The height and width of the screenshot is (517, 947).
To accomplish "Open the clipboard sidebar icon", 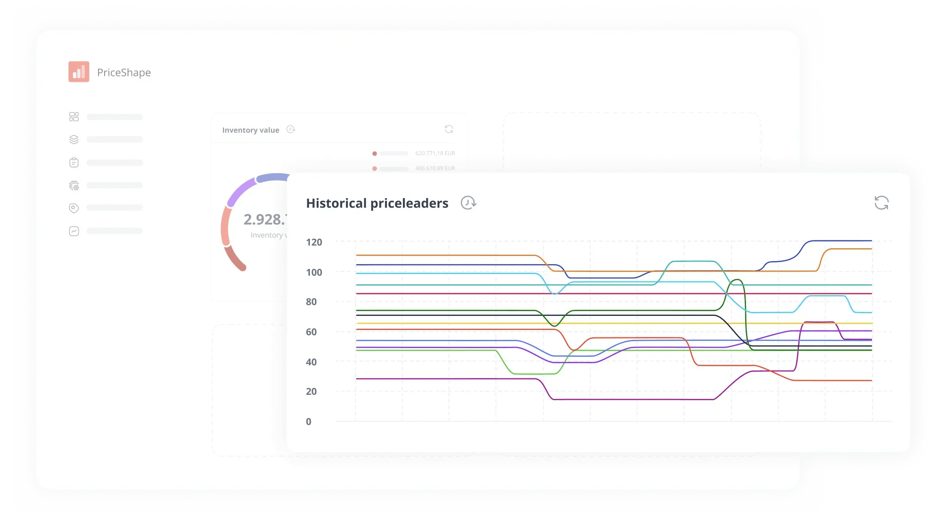I will (x=74, y=162).
